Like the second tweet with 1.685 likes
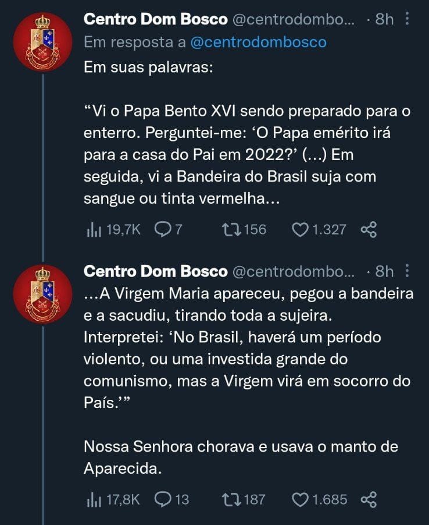This screenshot has width=429, height=525. coord(300,499)
